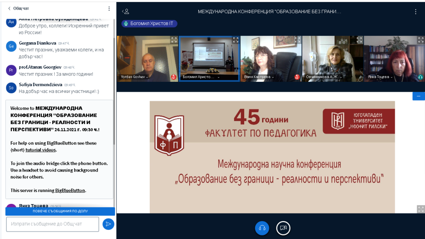This screenshot has width=425, height=239.
Task: Click message "На добър час на всички участници! :)"
Action: [x=59, y=91]
